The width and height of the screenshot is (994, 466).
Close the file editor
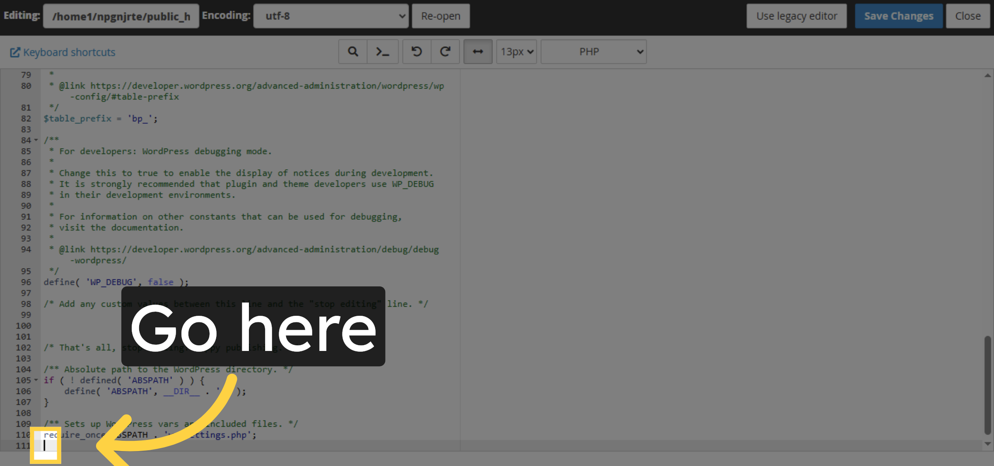[968, 16]
